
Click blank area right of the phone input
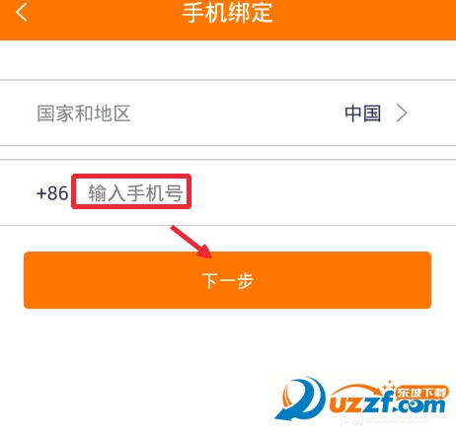click(x=323, y=192)
